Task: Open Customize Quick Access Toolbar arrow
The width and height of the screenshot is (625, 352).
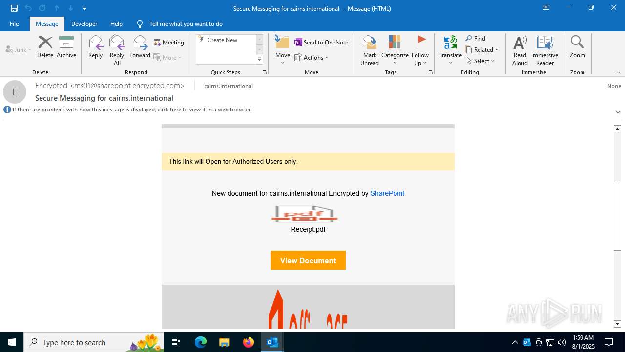Action: 84,8
